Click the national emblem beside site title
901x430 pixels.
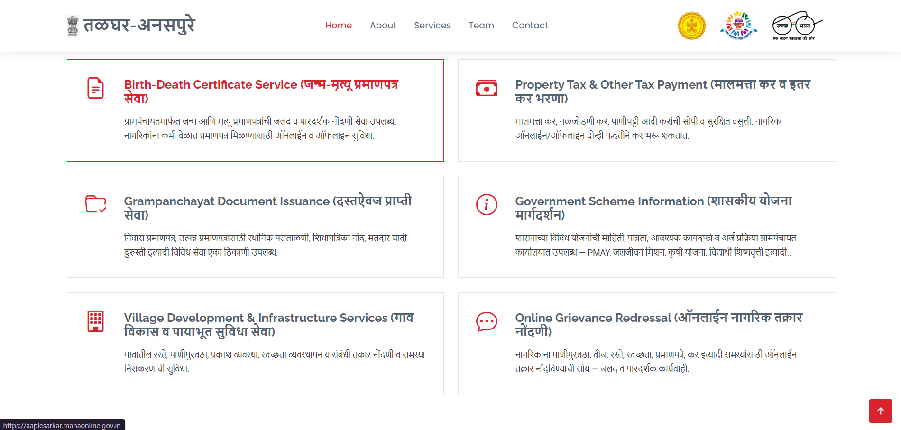point(73,26)
